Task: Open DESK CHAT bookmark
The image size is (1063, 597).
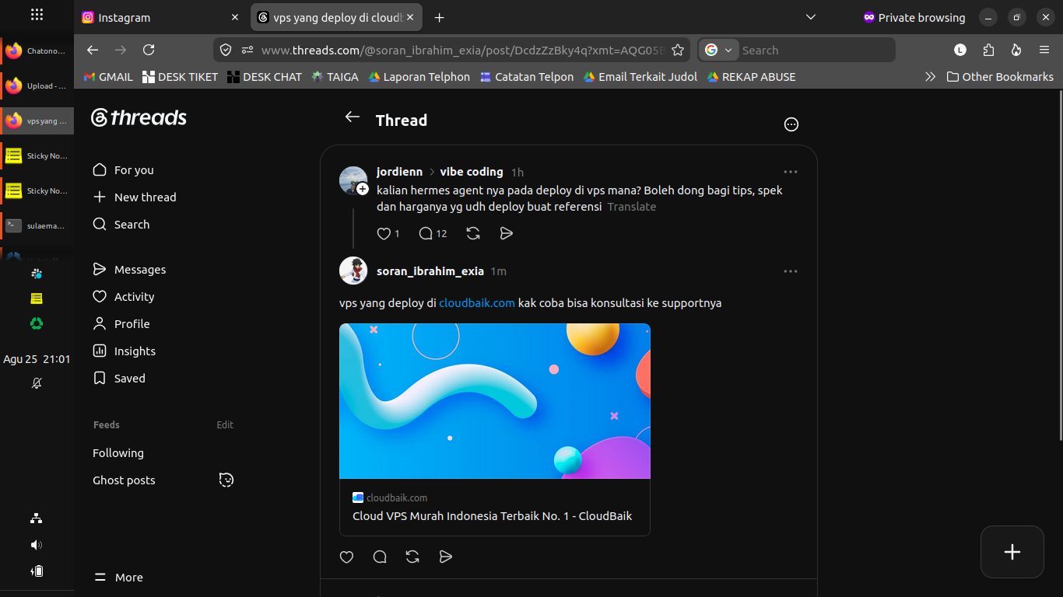Action: pos(265,77)
